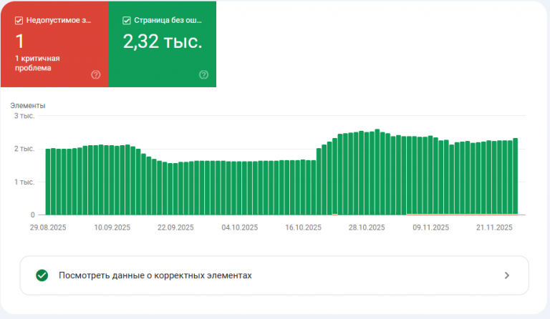Screen dimensions: 550x319
Task: Open help icon in green valid card
Action: click(x=204, y=74)
